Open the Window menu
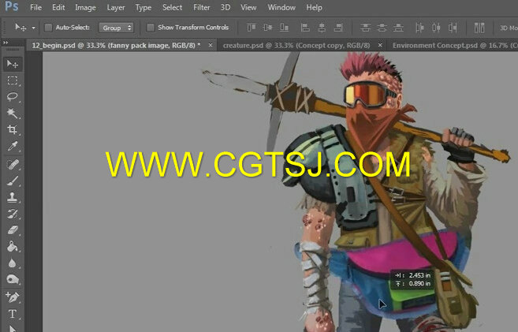This screenshot has width=518, height=332. tap(281, 7)
